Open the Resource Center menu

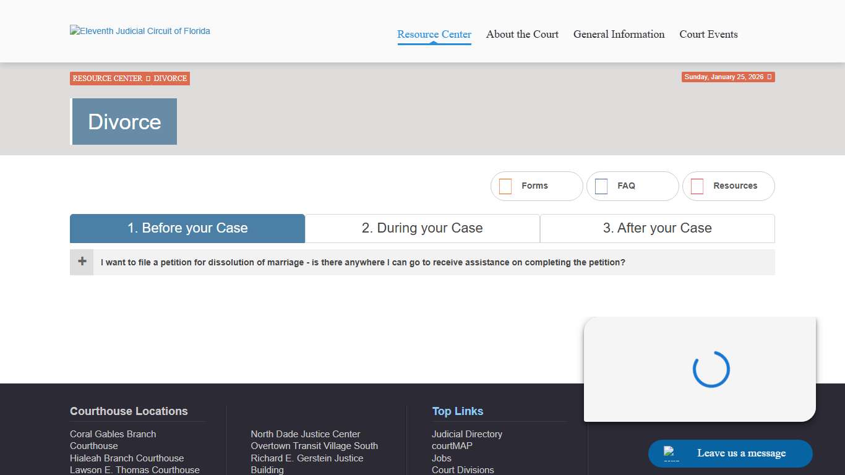pyautogui.click(x=434, y=35)
